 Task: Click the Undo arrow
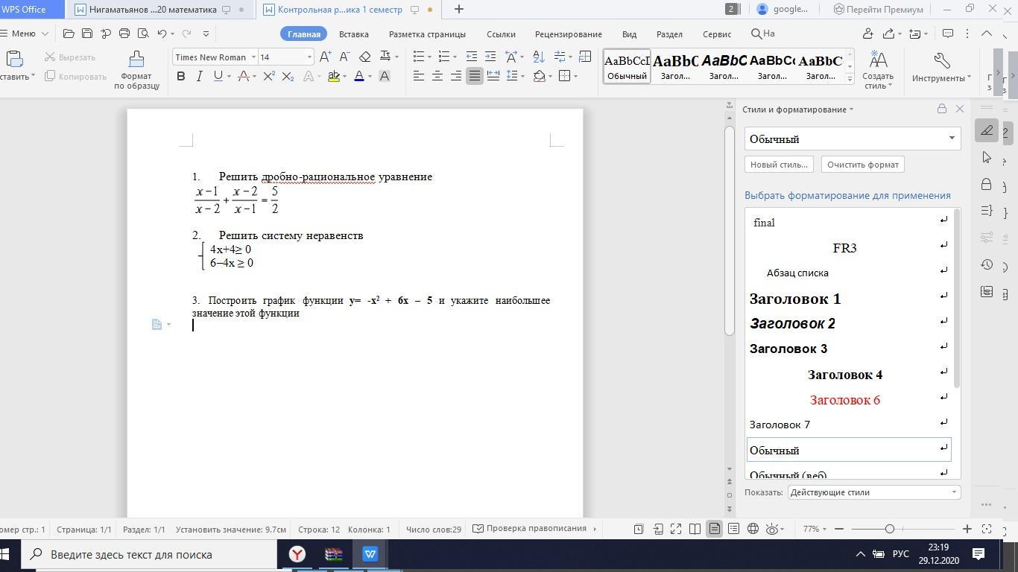tap(162, 34)
